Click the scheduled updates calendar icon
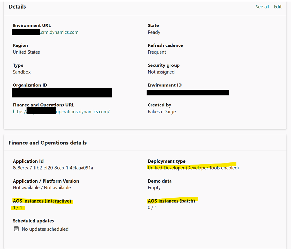 [x=16, y=229]
